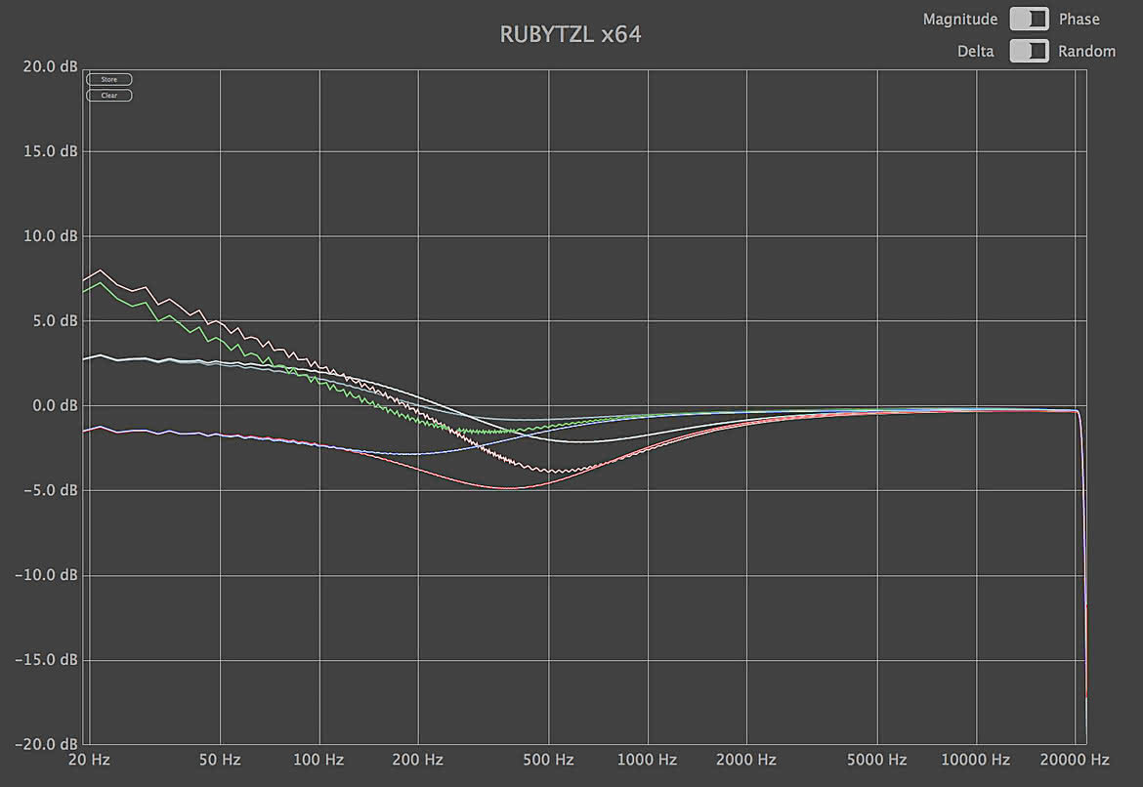Click the −20.0 dB axis label
The width and height of the screenshot is (1143, 787).
[46, 744]
